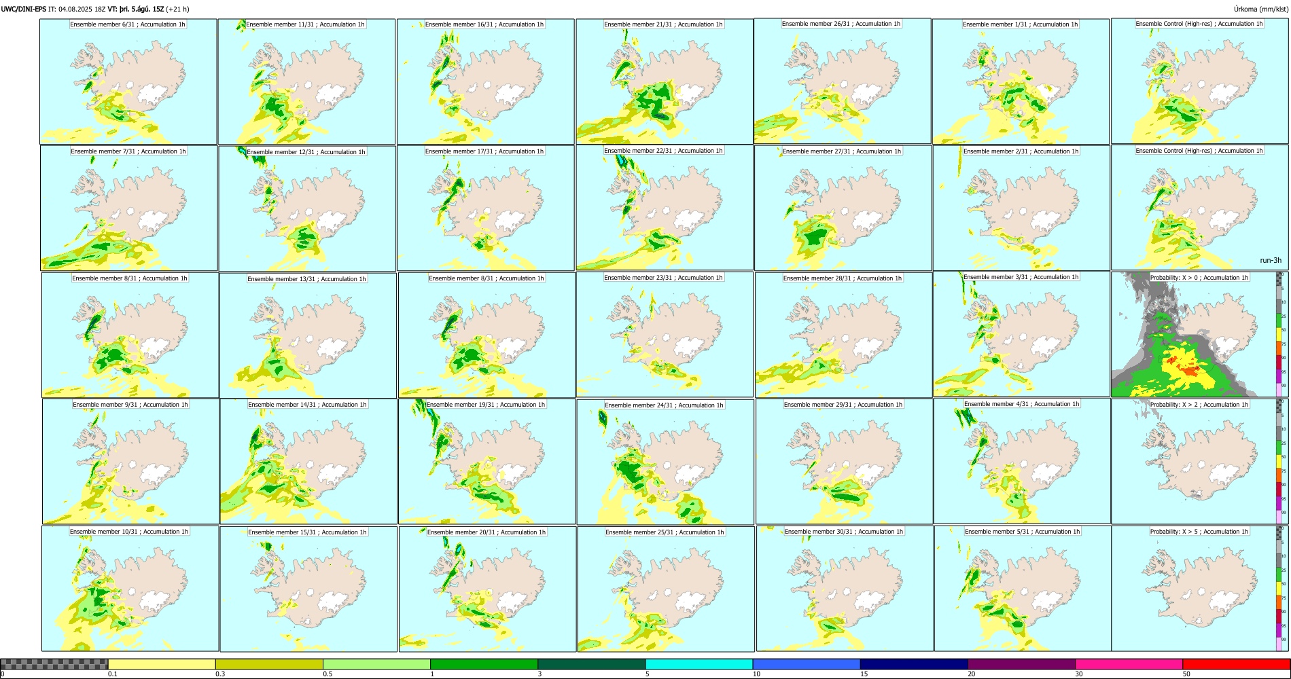
Task: Select the dark green 3–5 legend swatch
Action: tap(591, 664)
